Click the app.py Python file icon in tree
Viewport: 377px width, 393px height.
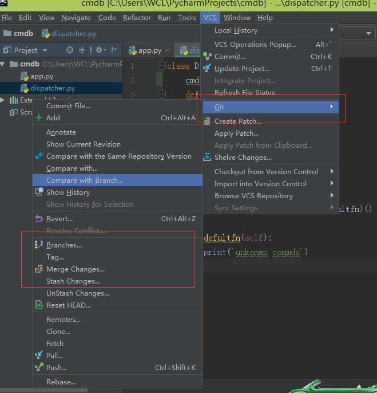pyautogui.click(x=24, y=76)
